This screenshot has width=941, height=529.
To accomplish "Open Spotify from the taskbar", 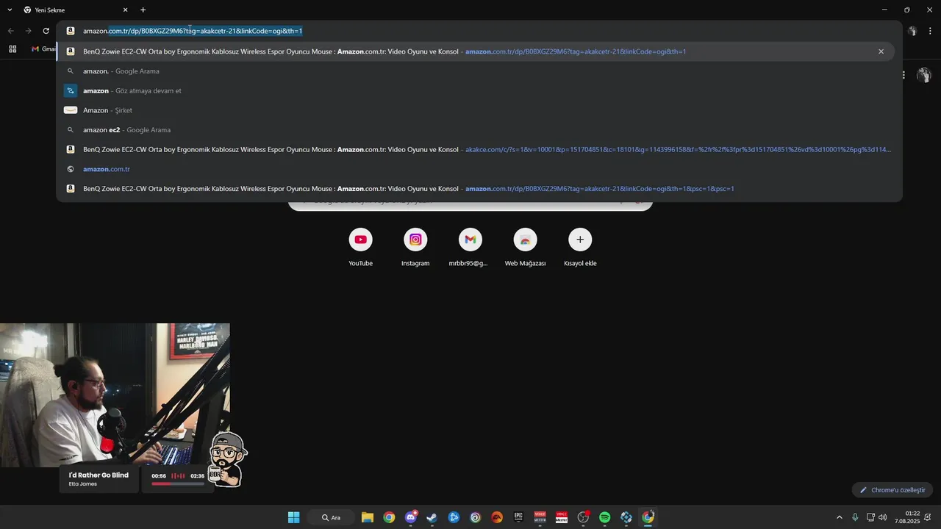I will tap(604, 517).
